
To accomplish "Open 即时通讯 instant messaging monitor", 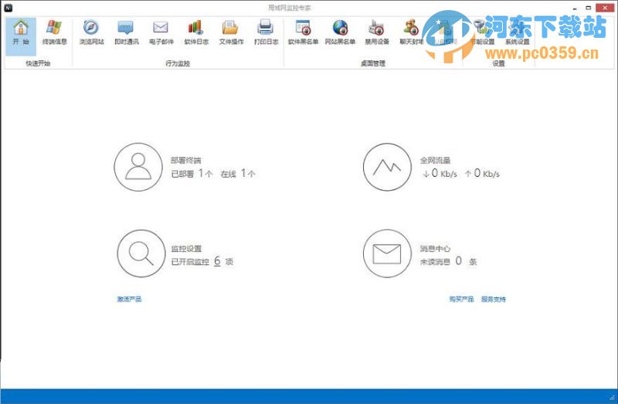I will pos(126,32).
